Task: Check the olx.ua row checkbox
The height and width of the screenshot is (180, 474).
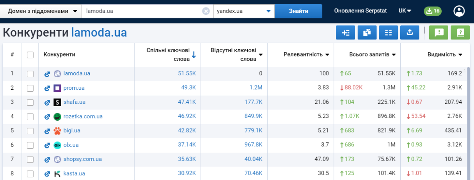Action: coord(30,145)
